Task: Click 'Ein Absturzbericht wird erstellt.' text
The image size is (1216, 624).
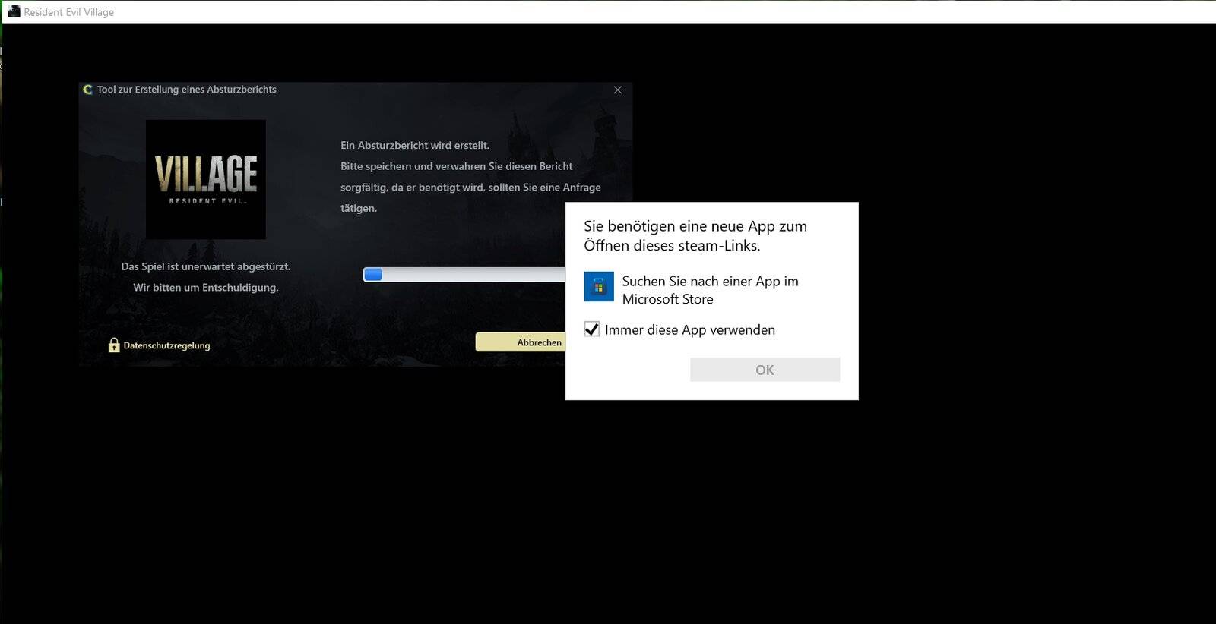Action: tap(415, 145)
